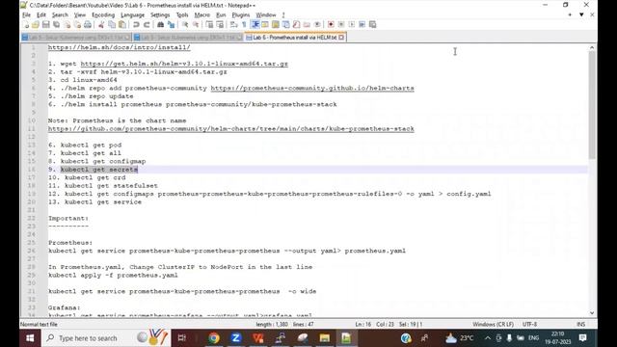Click the vertical scrollbar down arrow
This screenshot has width=617, height=347.
tap(592, 313)
